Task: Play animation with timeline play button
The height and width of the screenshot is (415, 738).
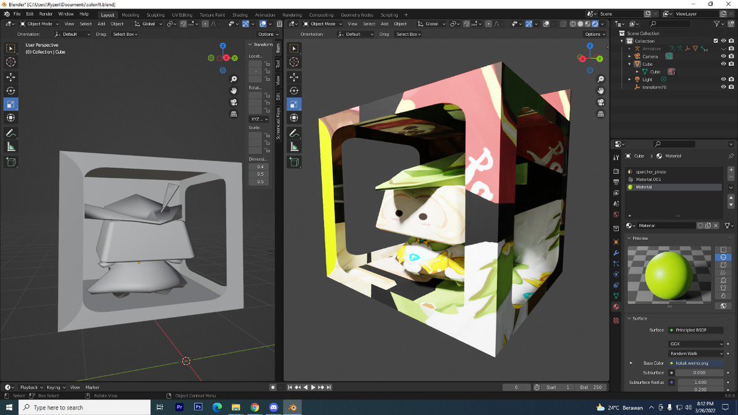Action: 313,387
